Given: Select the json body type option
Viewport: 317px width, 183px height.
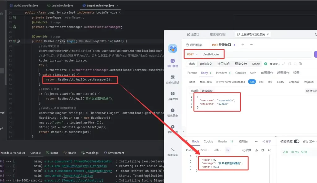Looking at the screenshot, I should (x=252, y=82).
